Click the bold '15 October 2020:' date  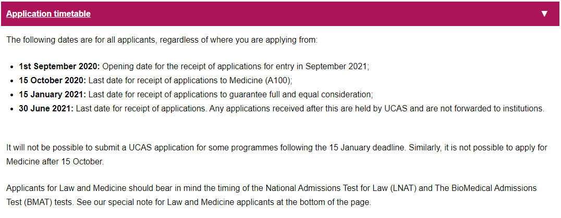[53, 81]
